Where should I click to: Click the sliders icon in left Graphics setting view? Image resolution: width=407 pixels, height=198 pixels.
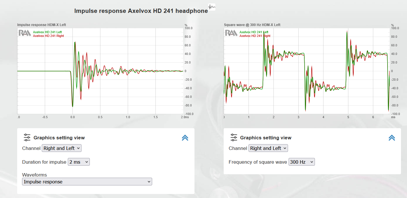tap(27, 138)
